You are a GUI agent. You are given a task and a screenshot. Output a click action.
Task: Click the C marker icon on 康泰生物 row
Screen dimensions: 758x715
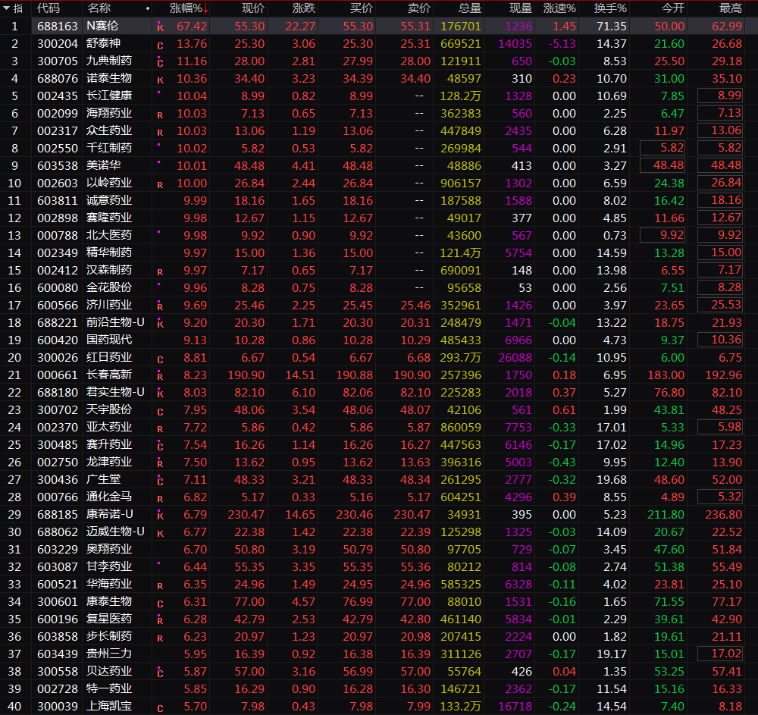pyautogui.click(x=160, y=604)
